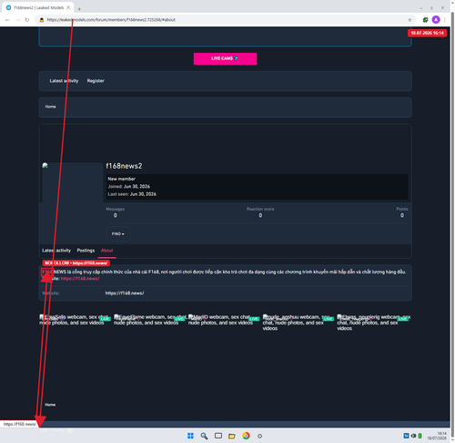Click the Home breadcrumb link at top
The width and height of the screenshot is (455, 443).
(50, 107)
